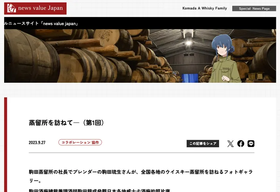
Task: Click the news value Japan logo
Action: pyautogui.click(x=35, y=8)
